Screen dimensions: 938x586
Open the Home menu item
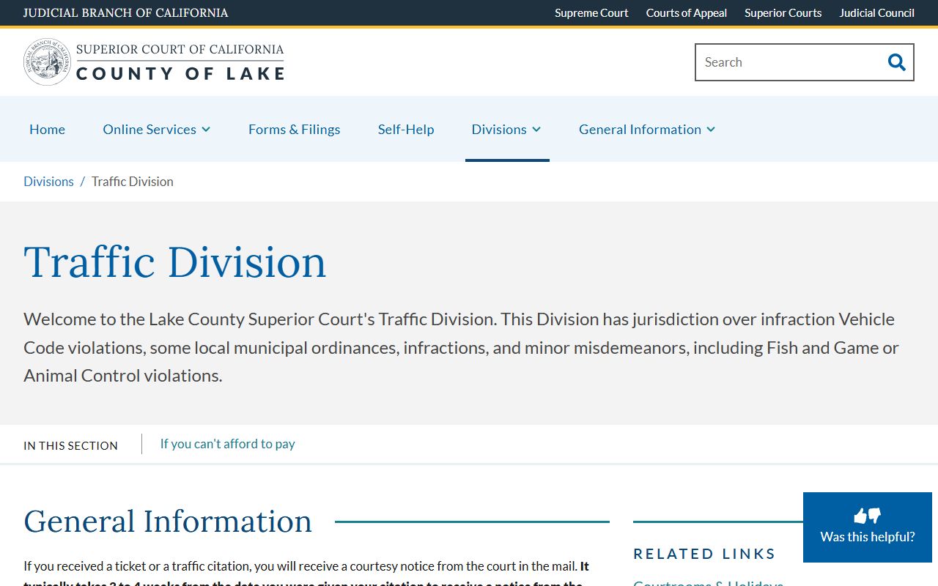tap(47, 129)
